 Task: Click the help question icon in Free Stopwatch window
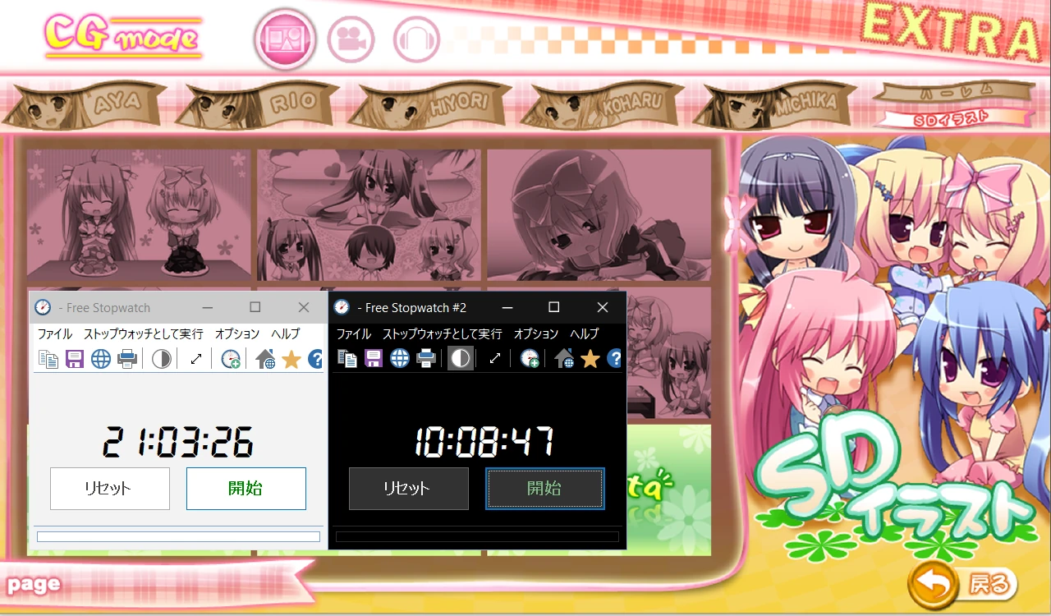click(x=316, y=359)
